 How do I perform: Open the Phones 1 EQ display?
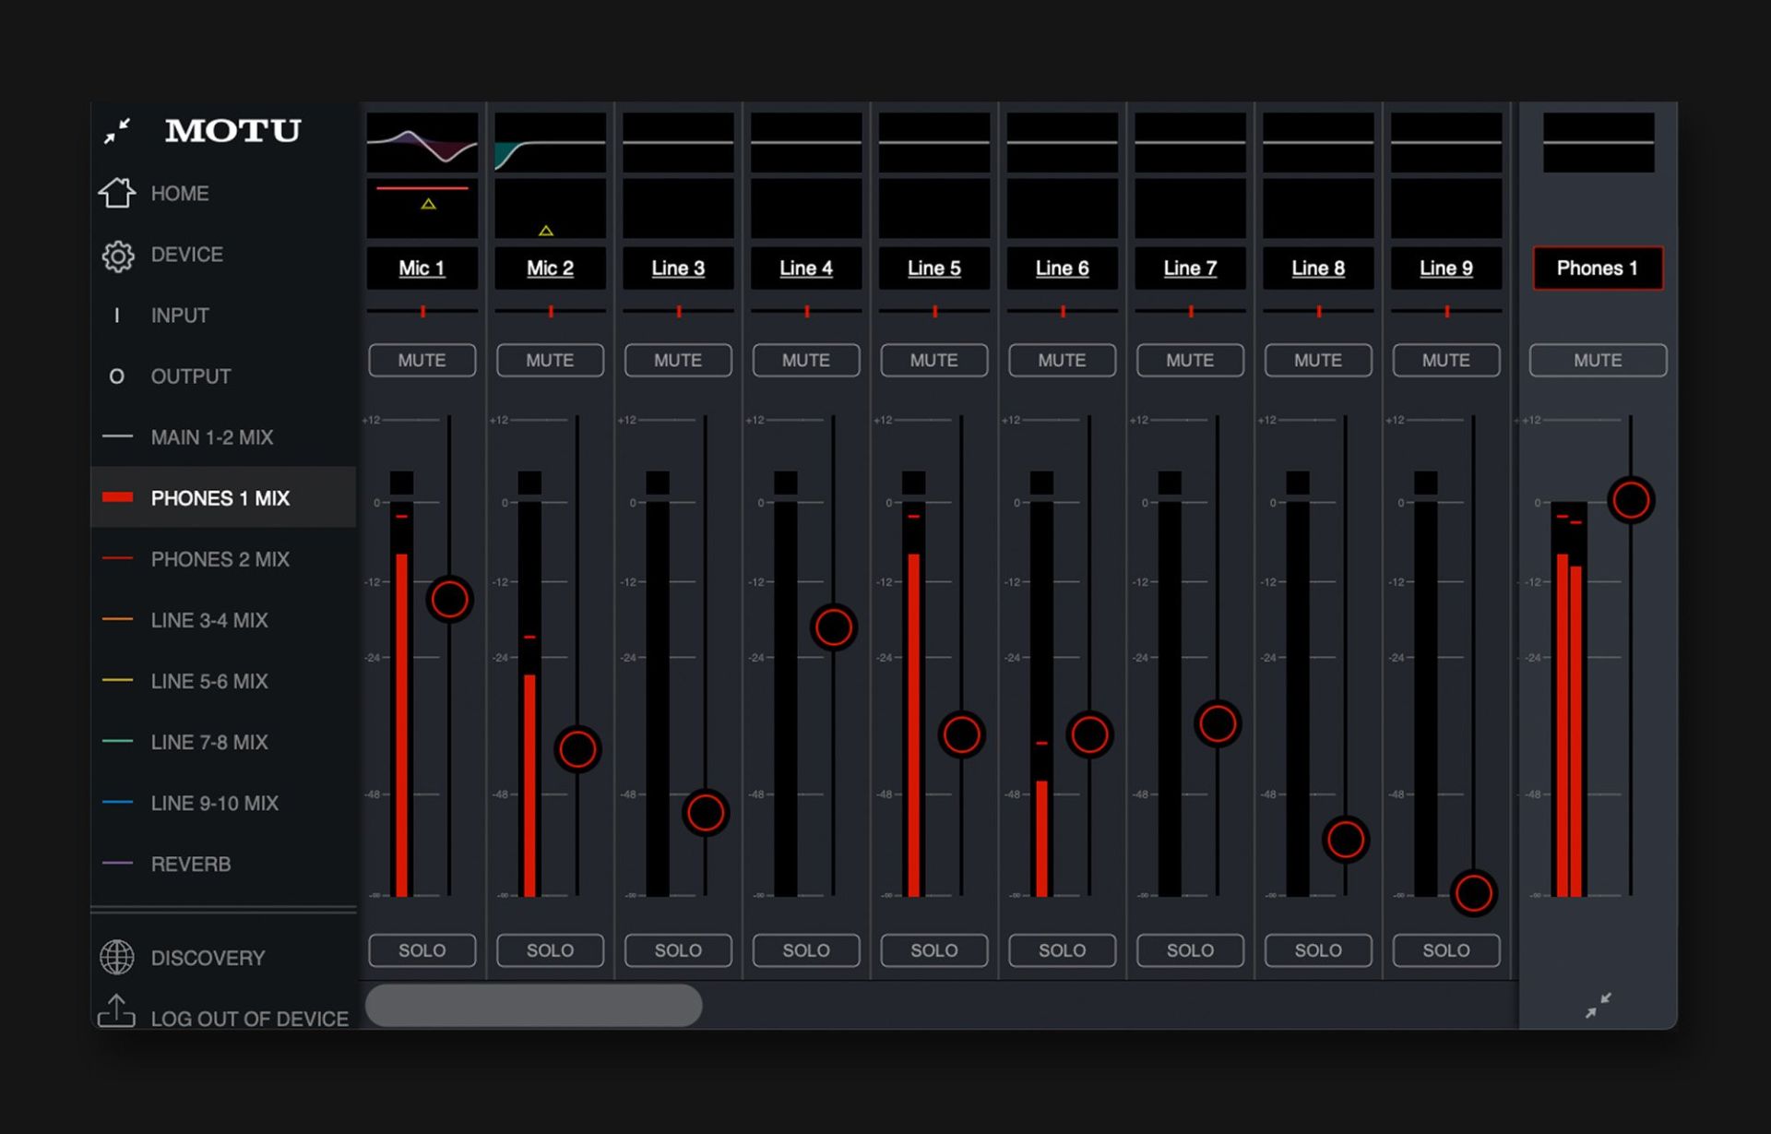click(1599, 143)
